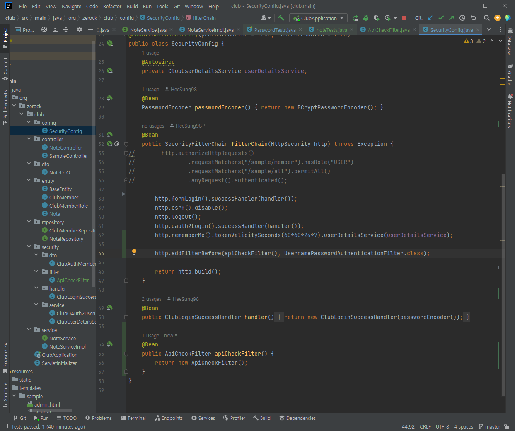515x431 pixels.
Task: Select NoteController in the project tree
Action: (x=65, y=148)
